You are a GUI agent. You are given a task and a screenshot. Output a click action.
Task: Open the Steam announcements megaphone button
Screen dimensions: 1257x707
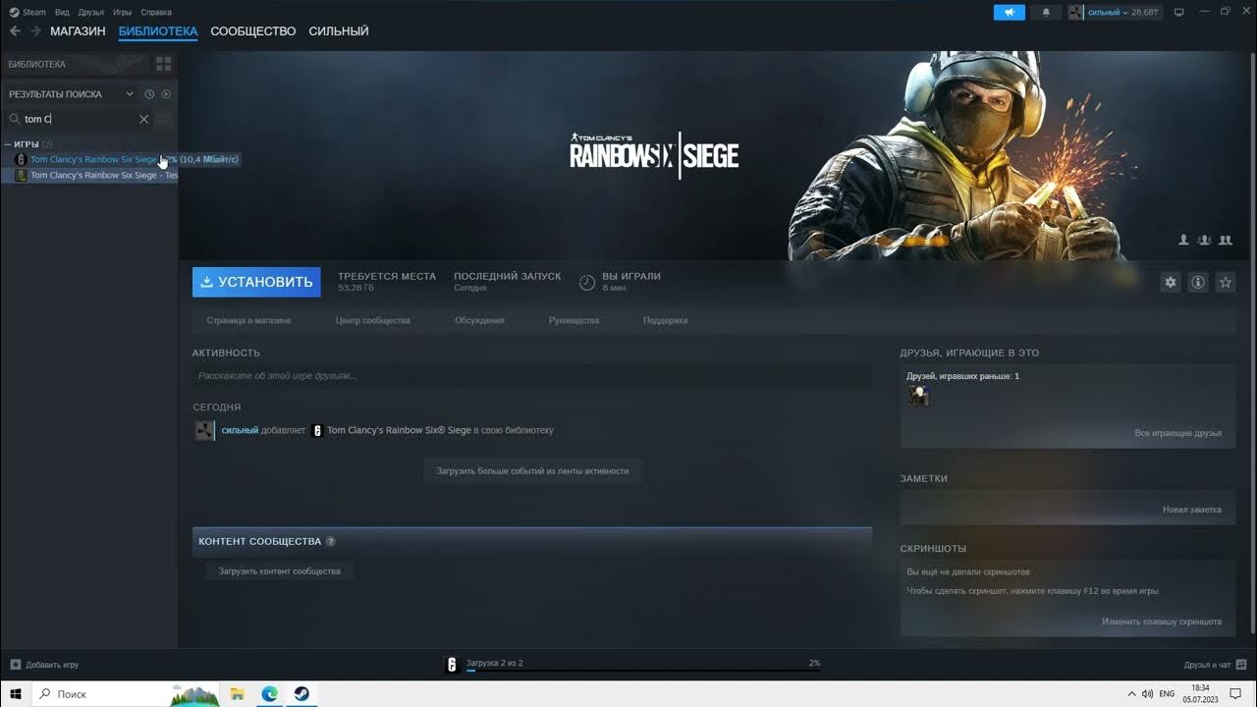(x=1010, y=13)
